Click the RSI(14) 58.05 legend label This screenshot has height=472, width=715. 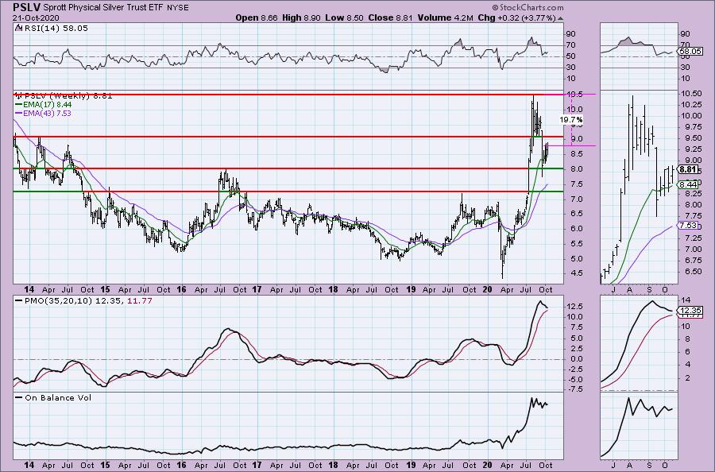pyautogui.click(x=52, y=29)
